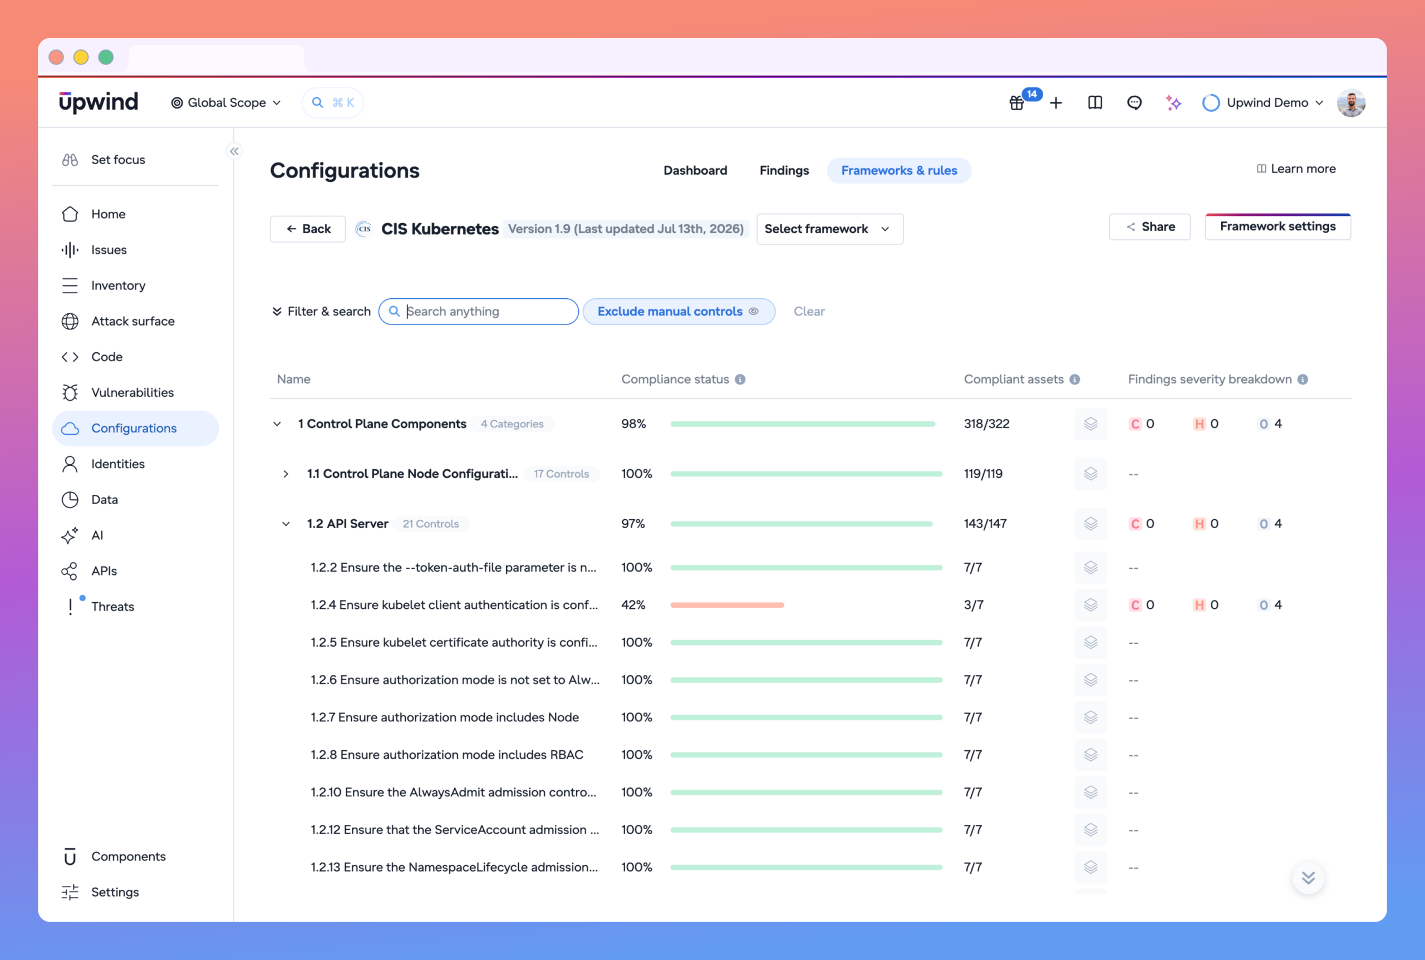Expand the Filter & search section

322,312
